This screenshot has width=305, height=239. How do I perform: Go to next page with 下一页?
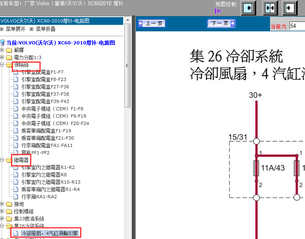[x=221, y=23]
